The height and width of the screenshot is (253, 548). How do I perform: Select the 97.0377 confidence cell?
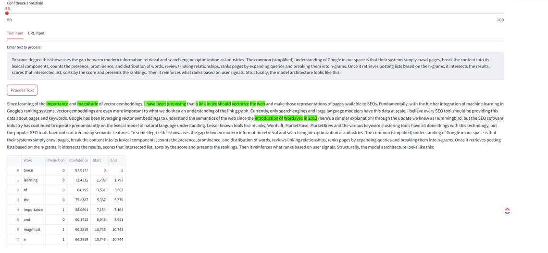pos(79,170)
